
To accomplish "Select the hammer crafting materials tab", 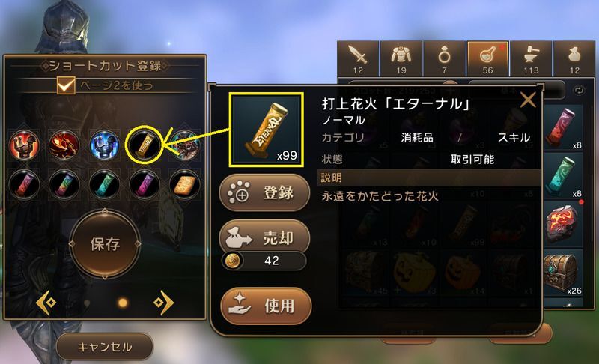I will pos(531,59).
